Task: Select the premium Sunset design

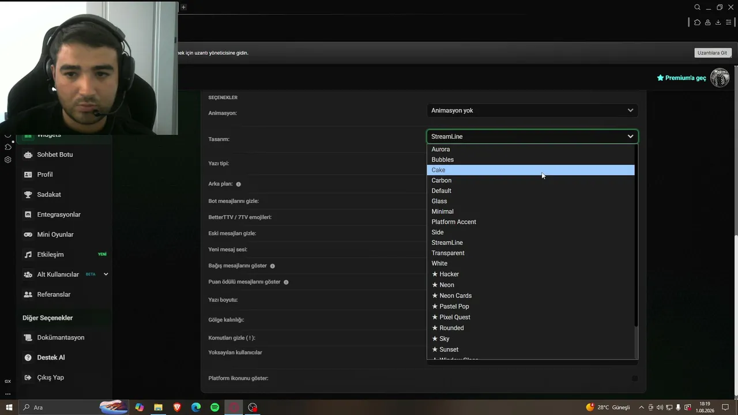Action: pos(530,349)
